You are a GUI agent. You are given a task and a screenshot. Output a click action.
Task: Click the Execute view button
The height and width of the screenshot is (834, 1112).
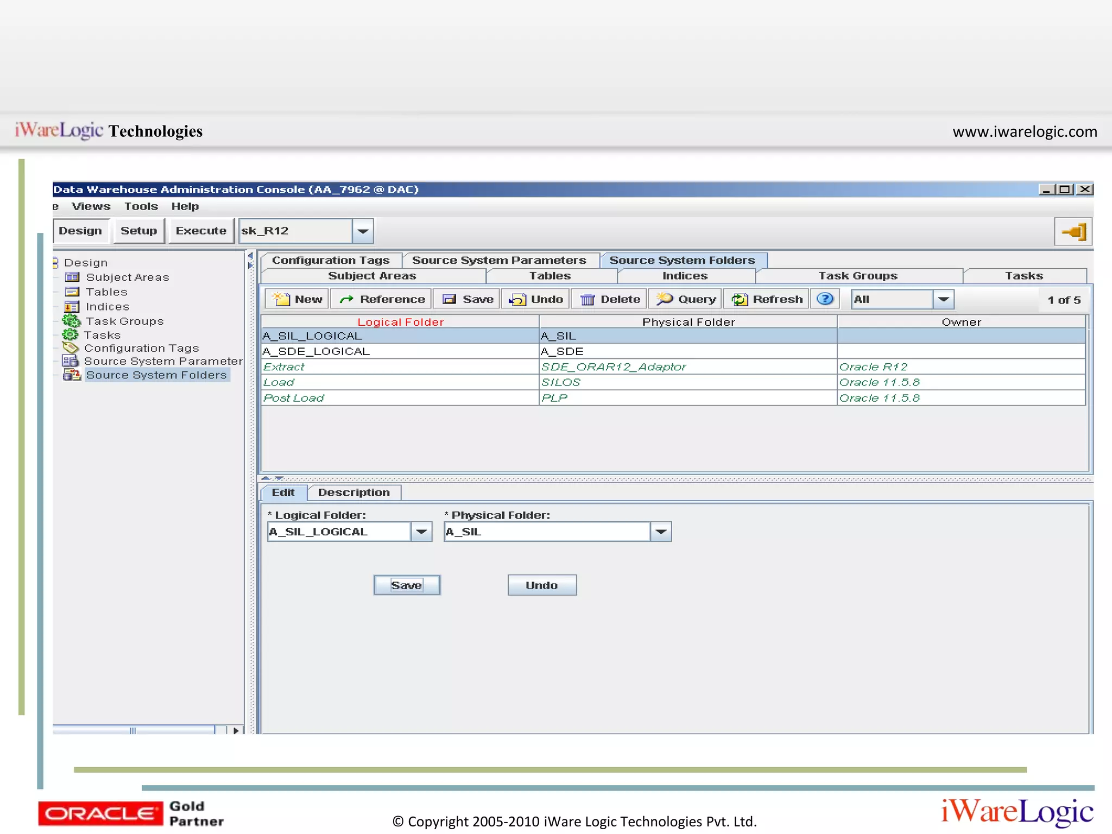click(x=201, y=231)
